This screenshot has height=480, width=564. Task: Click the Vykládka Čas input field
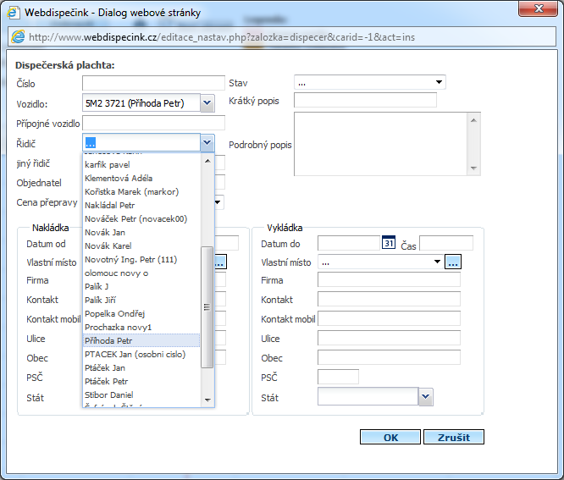(446, 243)
